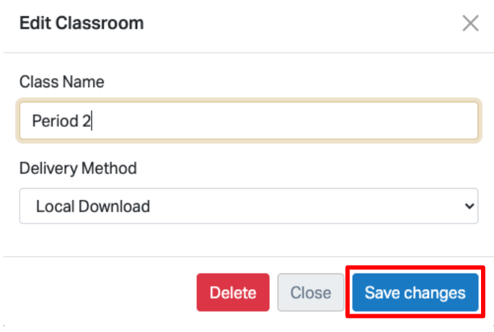494x332 pixels.
Task: Select the Local Download option text
Action: (x=93, y=206)
